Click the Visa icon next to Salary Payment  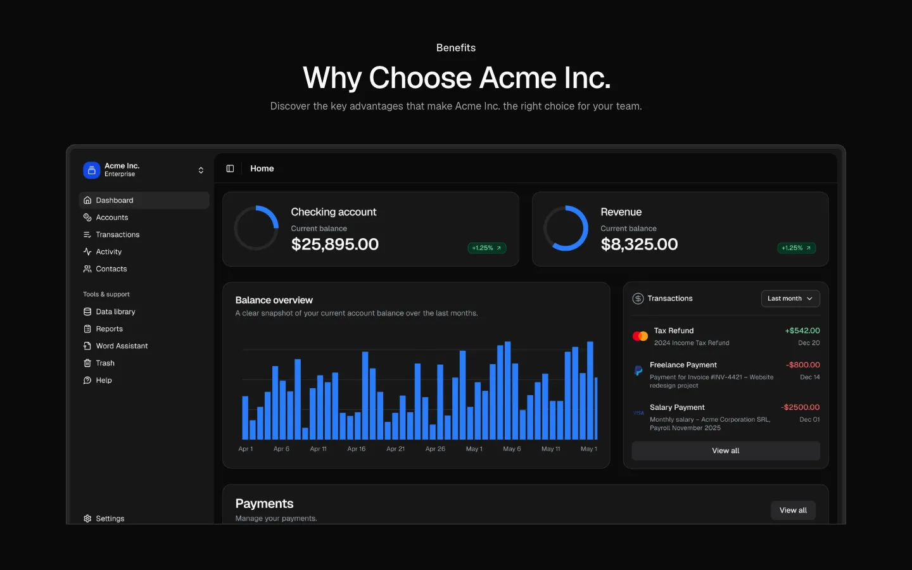click(x=638, y=413)
